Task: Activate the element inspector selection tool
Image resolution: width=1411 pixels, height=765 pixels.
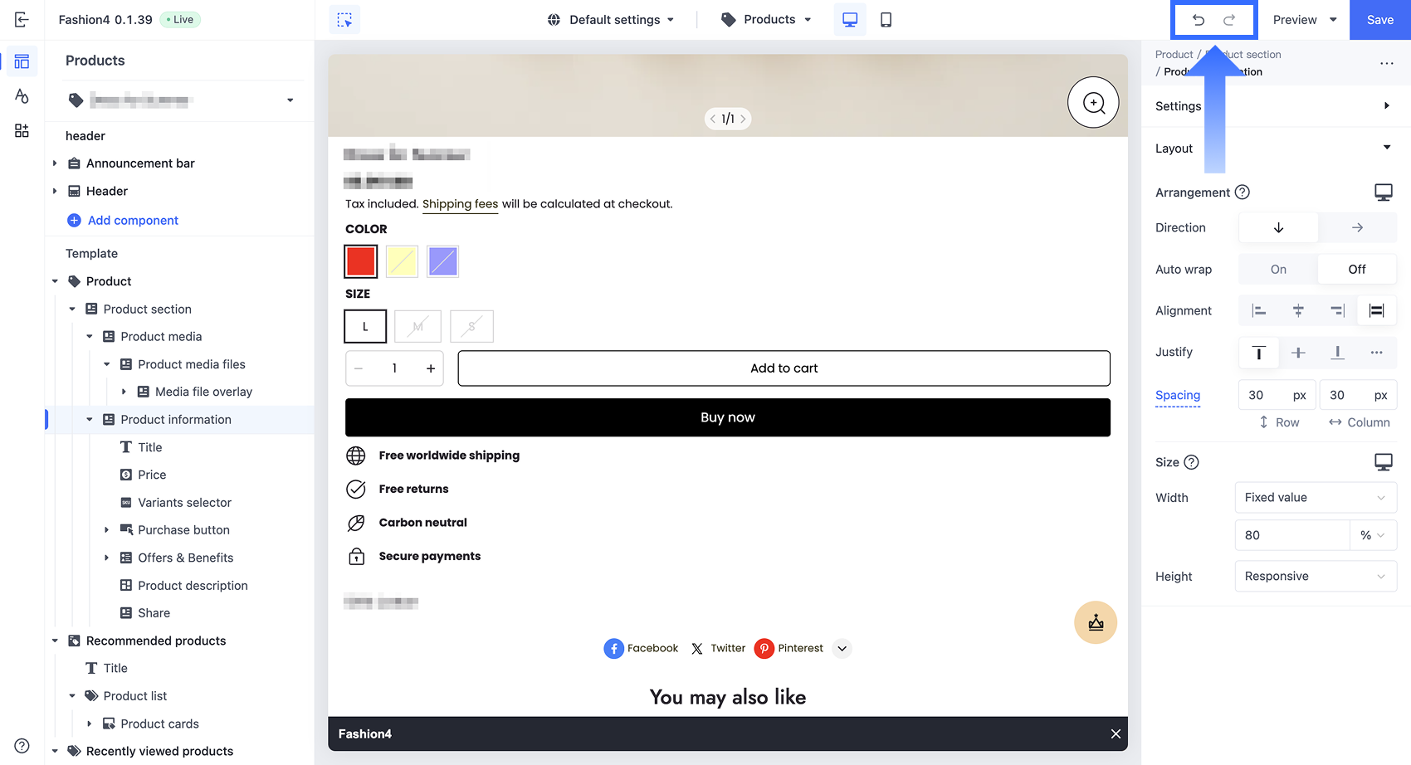Action: pos(344,19)
